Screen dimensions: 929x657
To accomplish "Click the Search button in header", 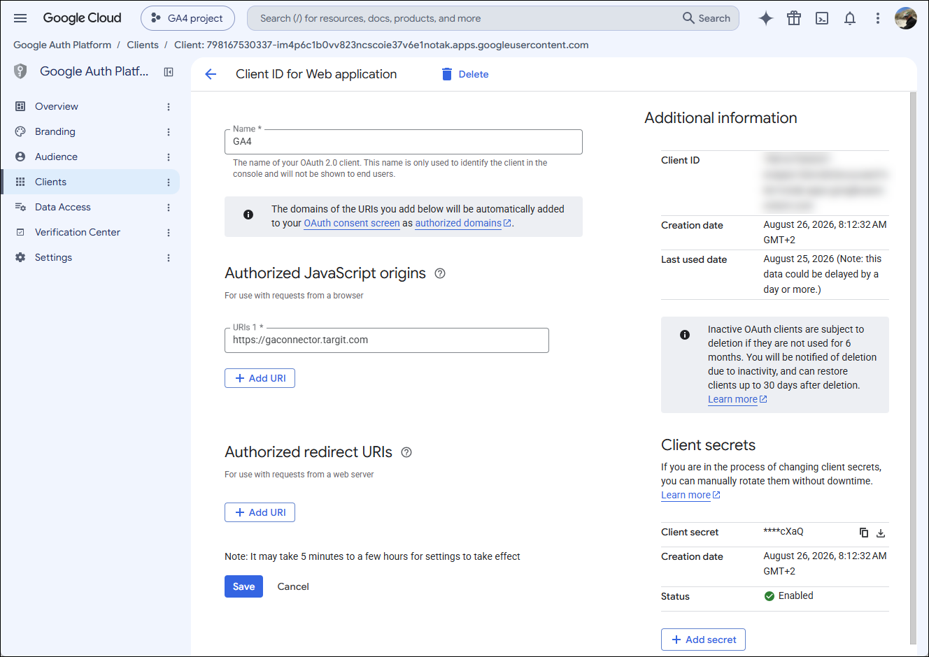I will click(x=707, y=18).
